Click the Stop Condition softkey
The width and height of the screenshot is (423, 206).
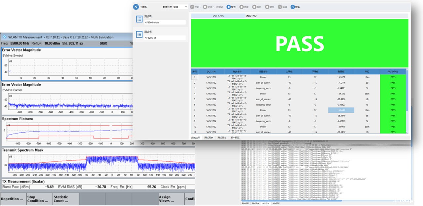tap(39, 199)
